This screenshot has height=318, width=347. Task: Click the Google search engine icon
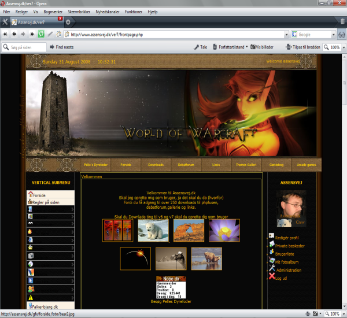click(294, 34)
